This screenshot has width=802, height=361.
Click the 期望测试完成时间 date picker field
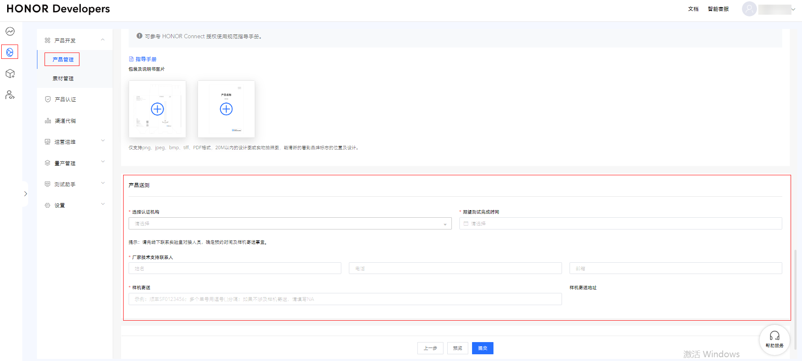coord(620,224)
